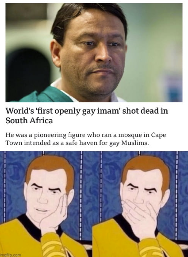Select the left cartoon panel with hand on cheek
The width and height of the screenshot is (188, 257).
(46, 204)
